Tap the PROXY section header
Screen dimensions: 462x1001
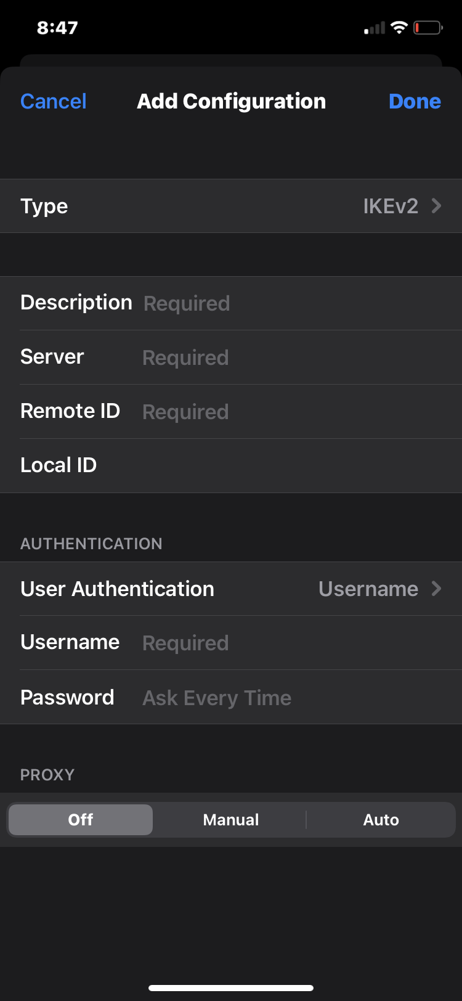(47, 775)
